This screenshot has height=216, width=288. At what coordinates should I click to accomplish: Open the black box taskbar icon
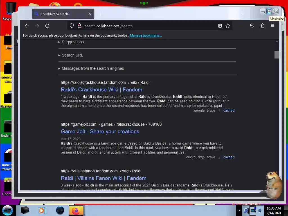coord(25,210)
